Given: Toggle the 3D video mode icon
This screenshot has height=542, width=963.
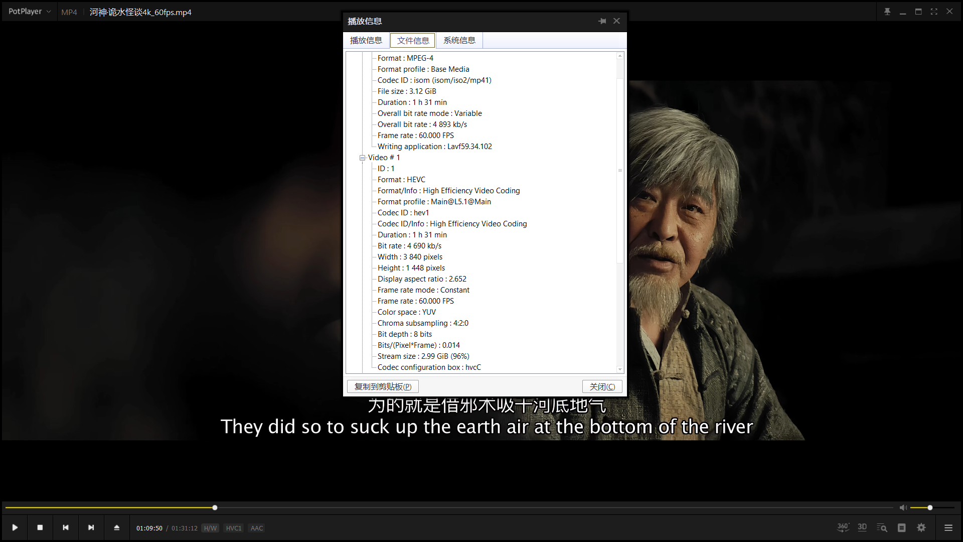Looking at the screenshot, I should click(862, 527).
